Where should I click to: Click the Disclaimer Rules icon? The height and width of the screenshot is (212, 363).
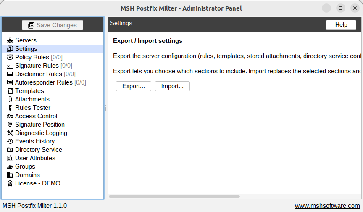(x=10, y=74)
